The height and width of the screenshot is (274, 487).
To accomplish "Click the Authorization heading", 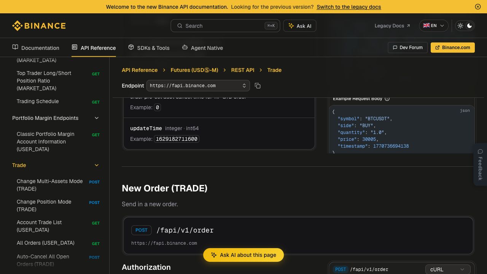I will 146,267.
